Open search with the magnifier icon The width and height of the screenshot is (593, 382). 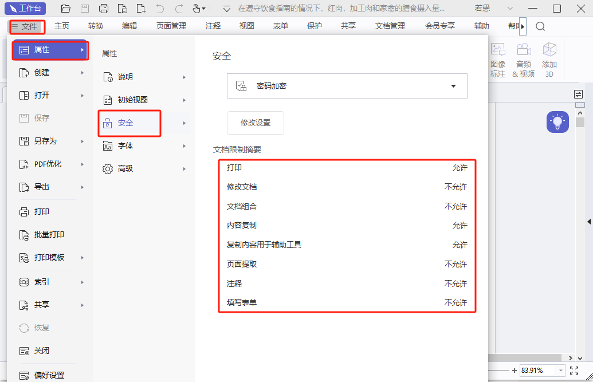click(540, 26)
